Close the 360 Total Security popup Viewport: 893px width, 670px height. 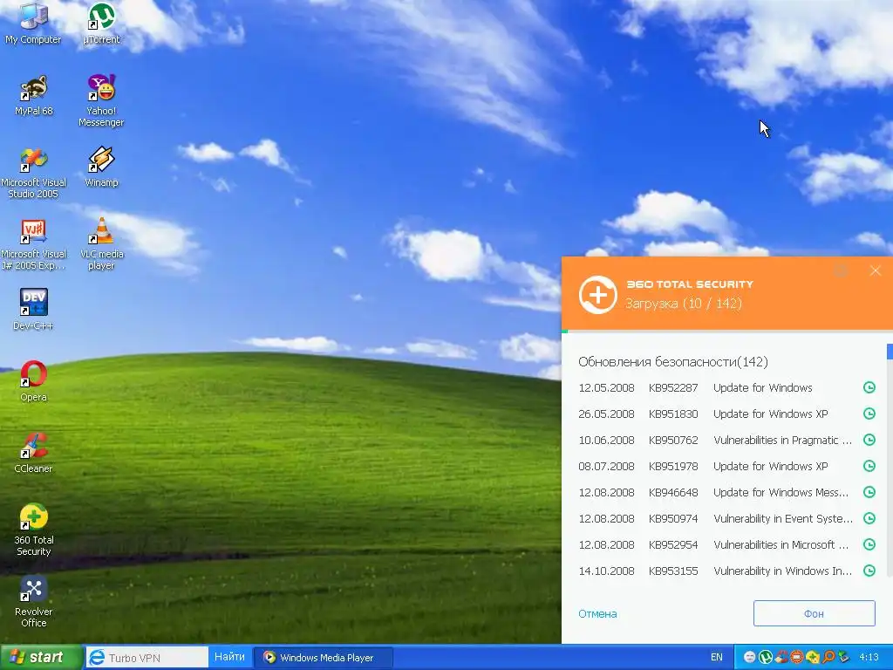tap(876, 270)
